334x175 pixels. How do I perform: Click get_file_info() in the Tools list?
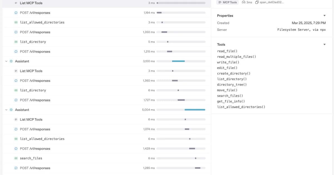pos(231,101)
